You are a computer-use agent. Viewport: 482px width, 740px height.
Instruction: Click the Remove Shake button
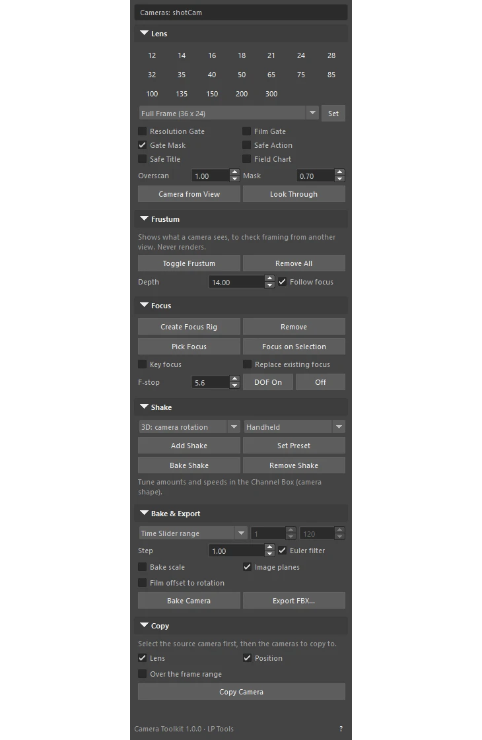pos(294,465)
